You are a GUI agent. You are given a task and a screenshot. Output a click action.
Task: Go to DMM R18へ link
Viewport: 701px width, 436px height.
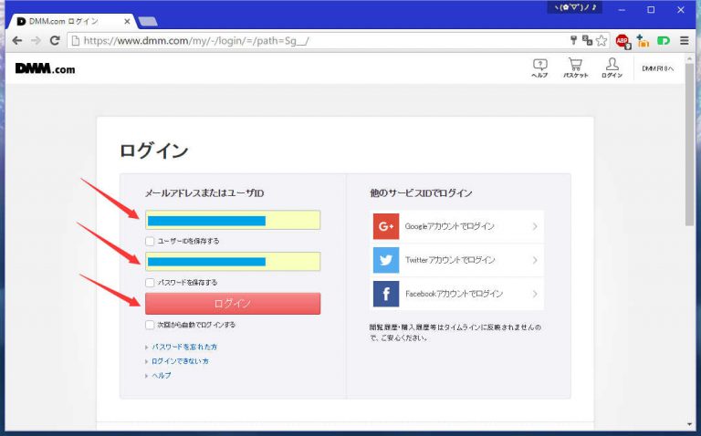[x=657, y=68]
